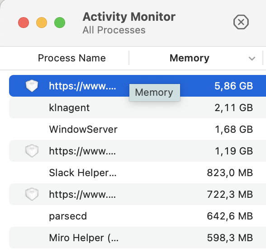Select the Miro Helper process row

click(x=138, y=238)
